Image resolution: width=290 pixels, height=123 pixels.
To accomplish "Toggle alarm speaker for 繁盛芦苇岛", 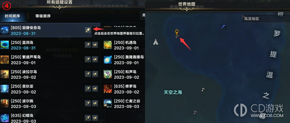I will tap(95, 59).
